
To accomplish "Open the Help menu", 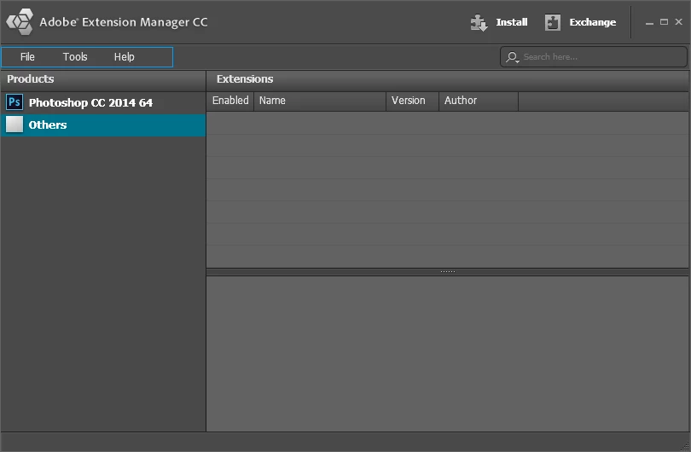I will coord(125,57).
